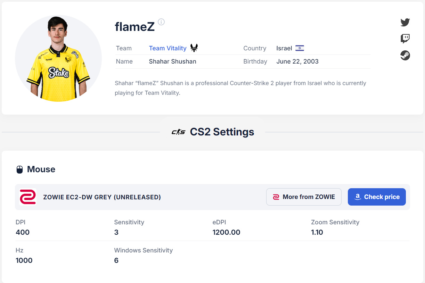Click the DPI value 400
The image size is (425, 283).
click(23, 232)
